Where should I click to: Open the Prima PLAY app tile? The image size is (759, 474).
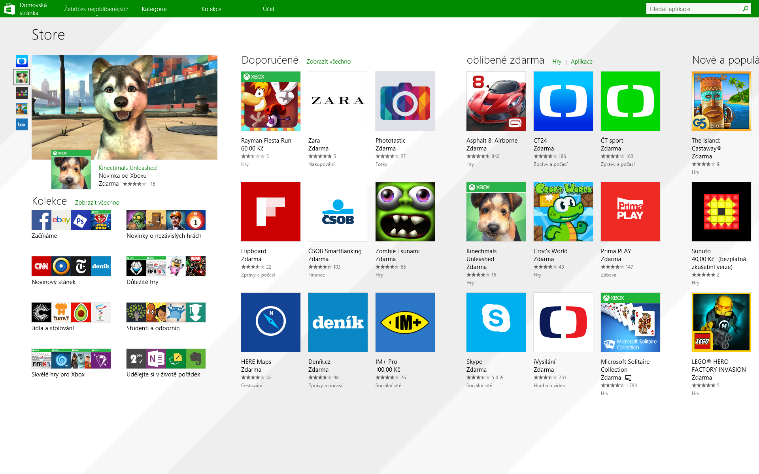pos(631,212)
